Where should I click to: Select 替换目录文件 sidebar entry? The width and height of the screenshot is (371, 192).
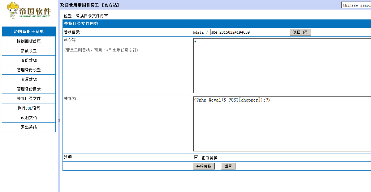(29, 98)
